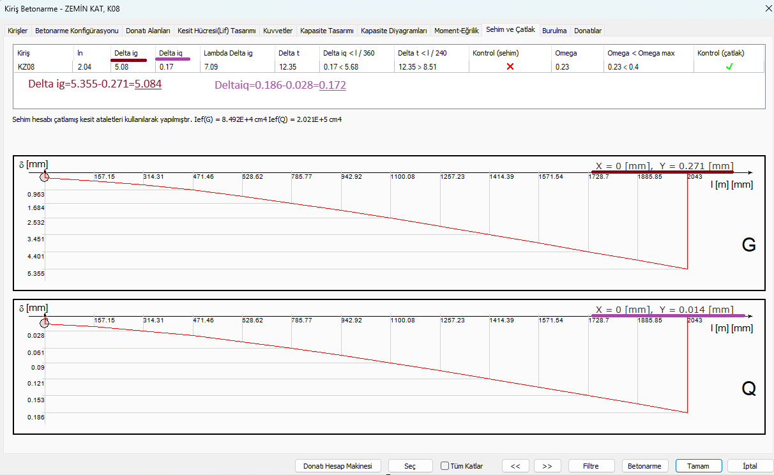Click the Betonarme button
The width and height of the screenshot is (774, 475).
[644, 466]
